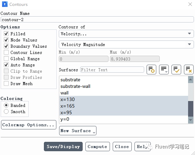
Task: Click the Surfaces Filter Text field
Action: (x=112, y=70)
